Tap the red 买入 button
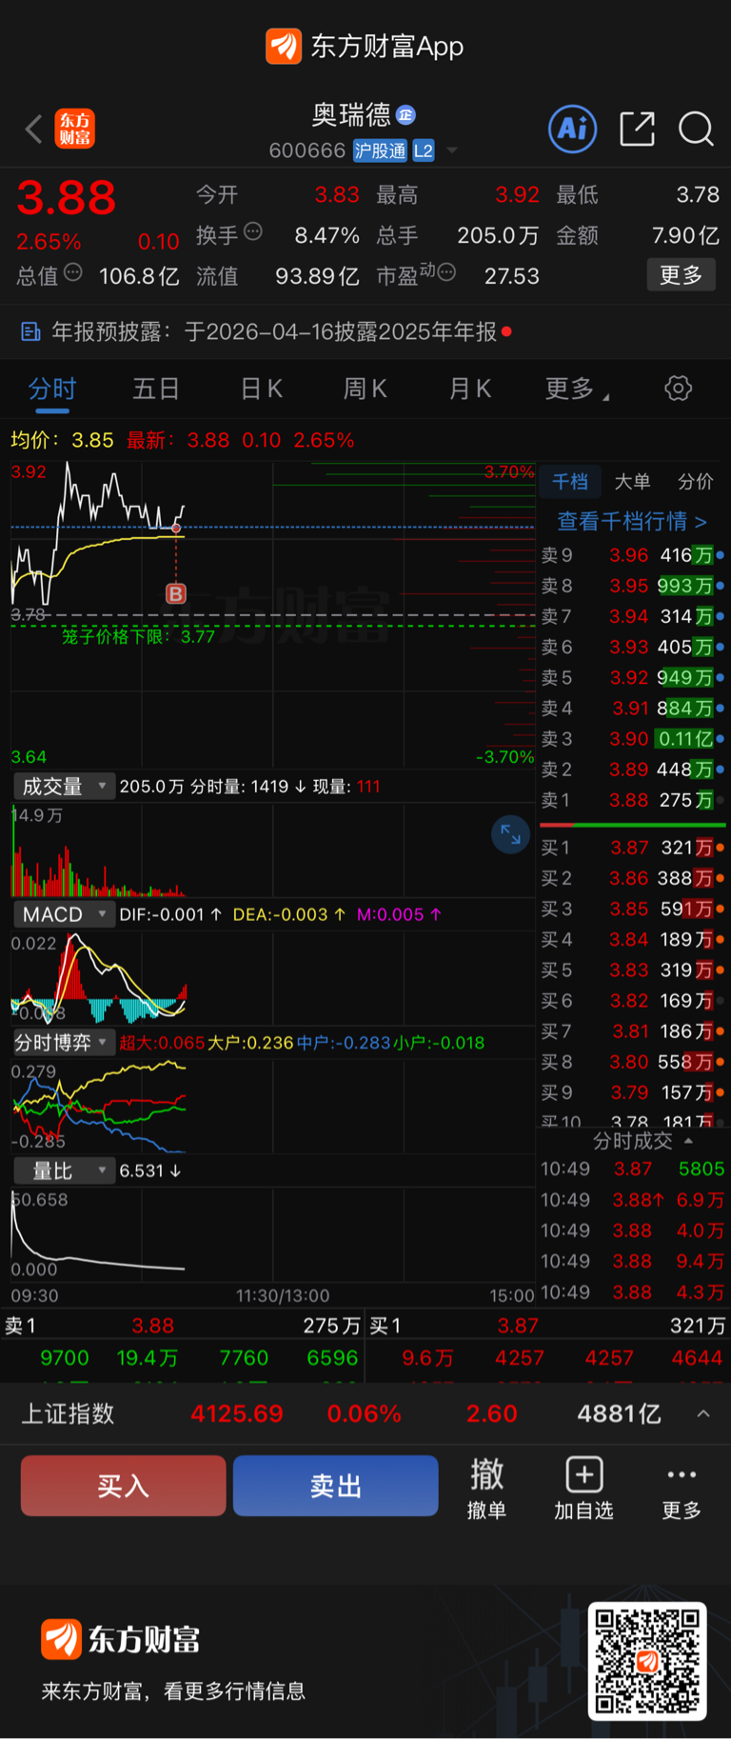 point(123,1486)
